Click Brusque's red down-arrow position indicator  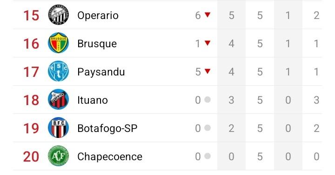click(x=208, y=43)
